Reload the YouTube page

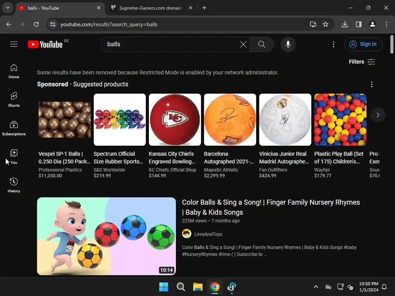click(36, 24)
